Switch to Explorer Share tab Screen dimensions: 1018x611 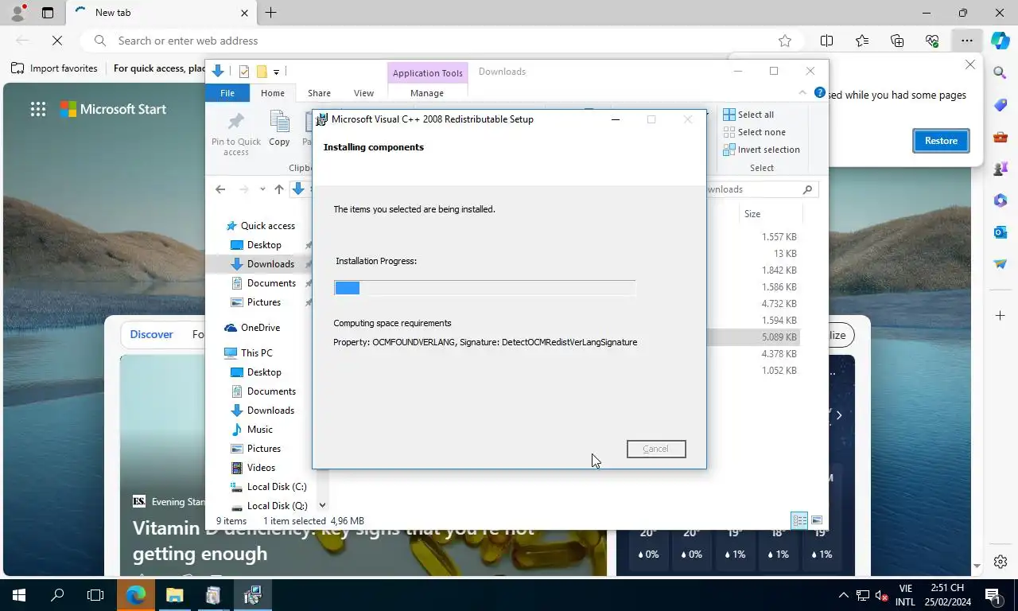coord(319,93)
